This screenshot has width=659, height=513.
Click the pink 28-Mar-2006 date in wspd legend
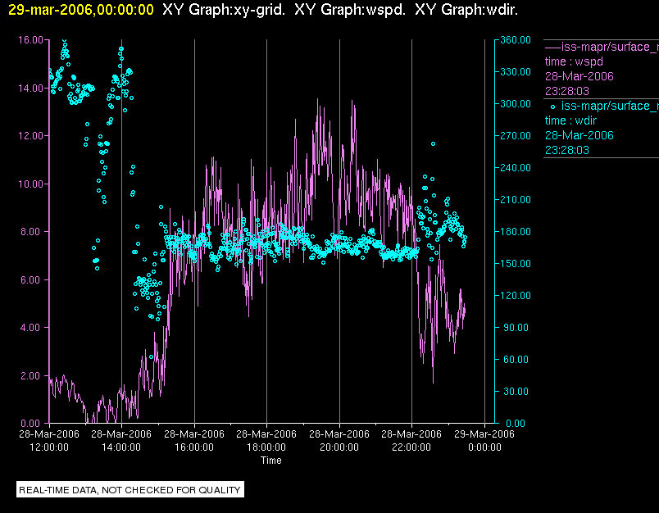(579, 76)
